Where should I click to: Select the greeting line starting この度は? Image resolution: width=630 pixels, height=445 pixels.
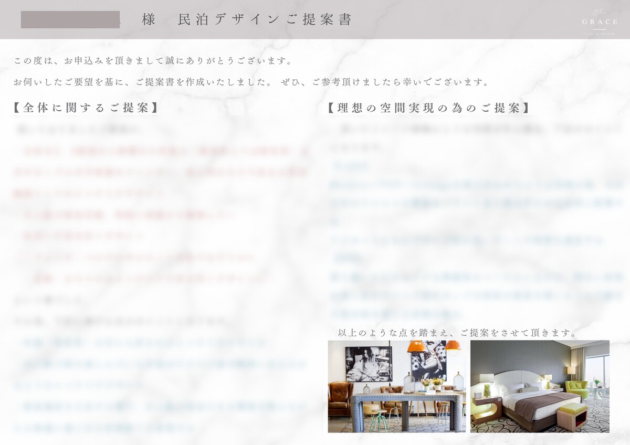coord(153,61)
